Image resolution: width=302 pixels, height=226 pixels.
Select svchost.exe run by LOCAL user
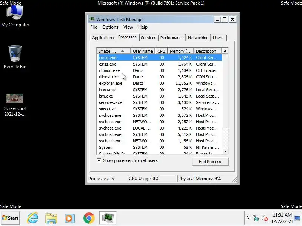pos(160,128)
